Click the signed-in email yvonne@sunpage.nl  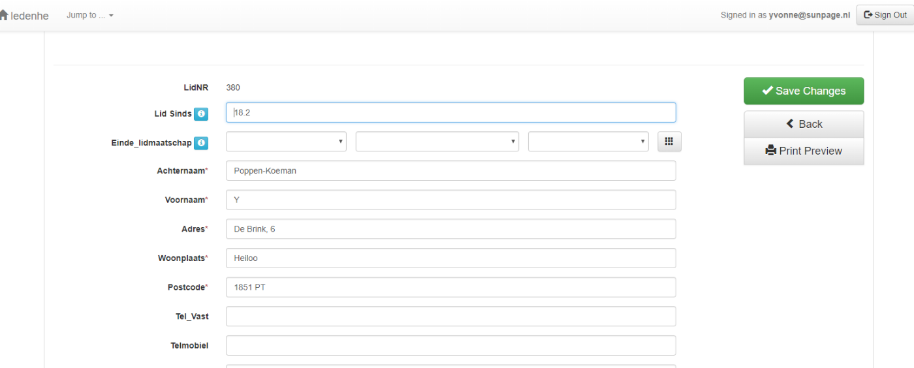(x=810, y=15)
